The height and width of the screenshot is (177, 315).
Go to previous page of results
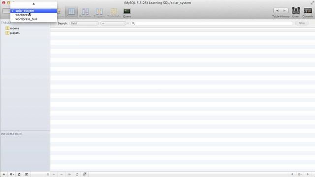tap(292, 174)
